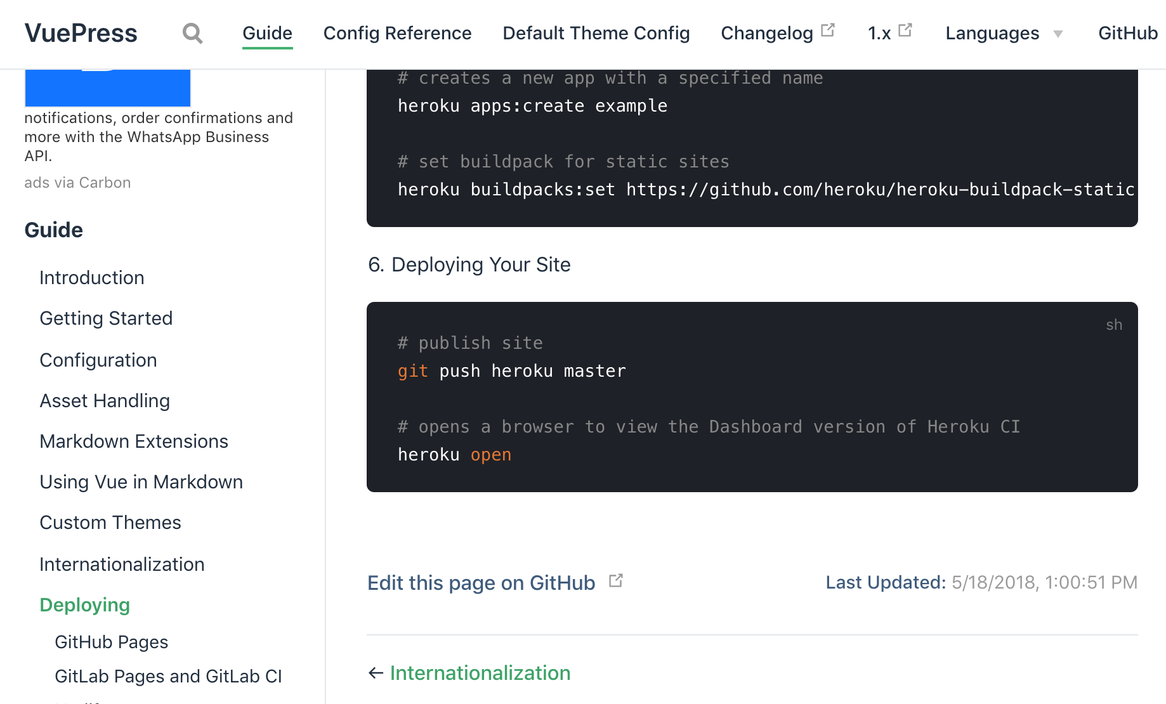Click the Carbon ad image
This screenshot has width=1166, height=704.
107,88
